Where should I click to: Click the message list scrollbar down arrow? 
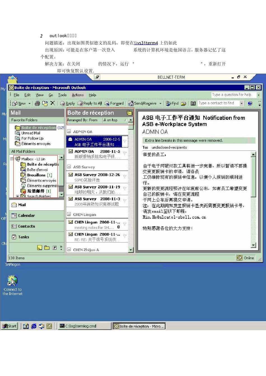tap(131, 250)
